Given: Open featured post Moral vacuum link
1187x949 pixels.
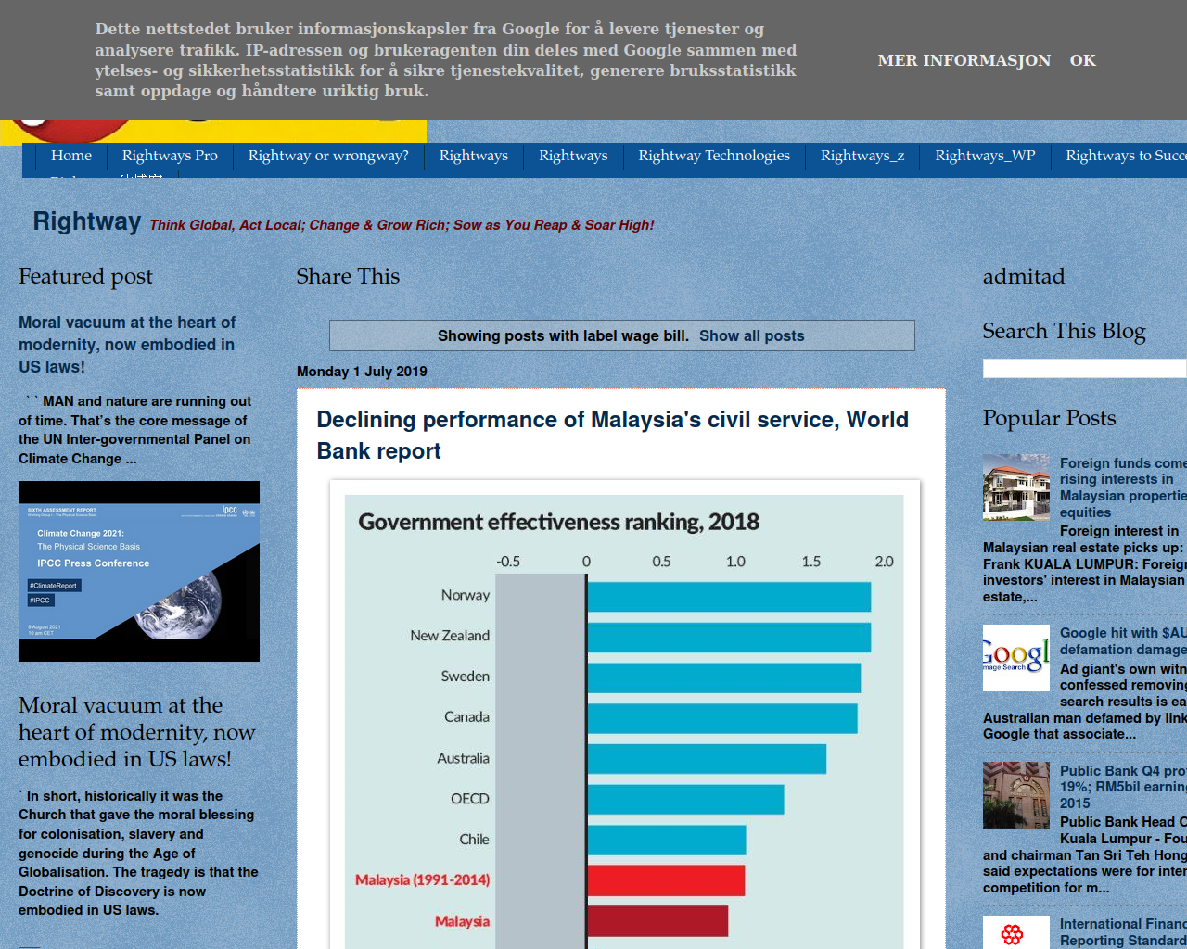Looking at the screenshot, I should coord(127,345).
